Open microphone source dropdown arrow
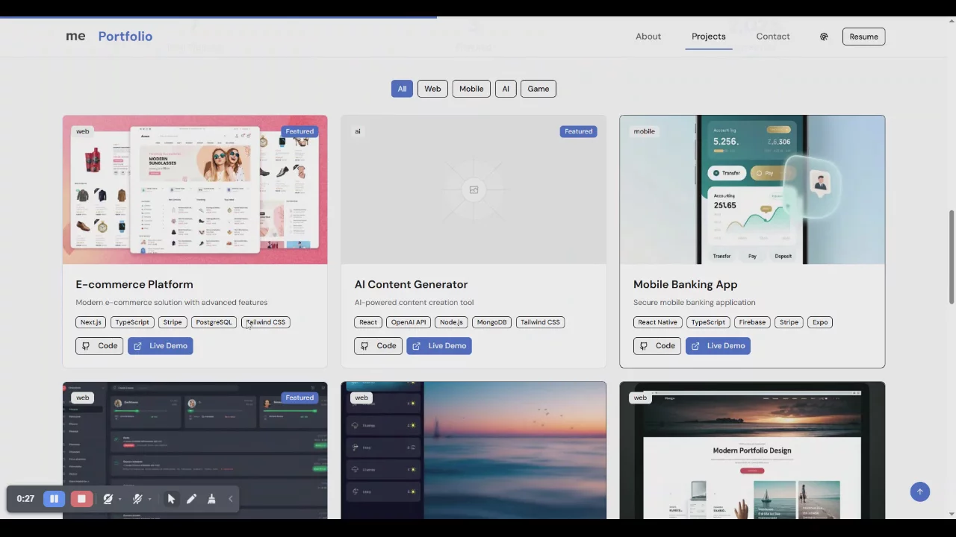The height and width of the screenshot is (537, 956). [149, 500]
